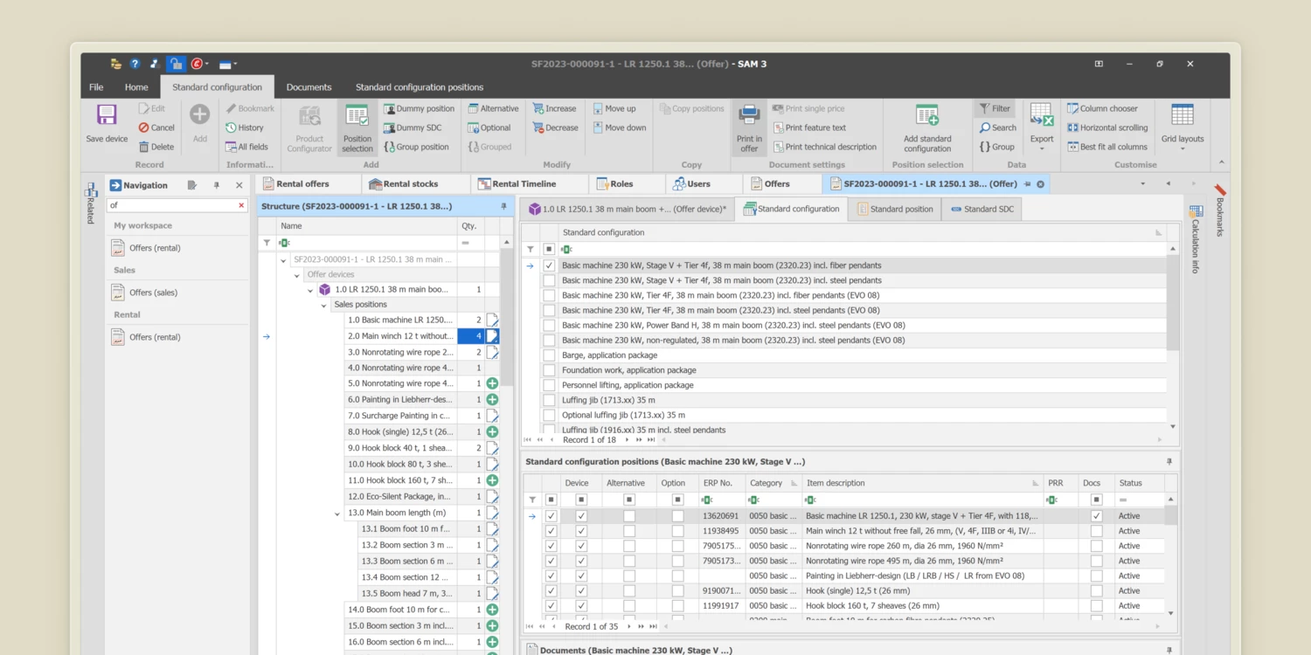
Task: Click the navigation search input field
Action: (172, 205)
